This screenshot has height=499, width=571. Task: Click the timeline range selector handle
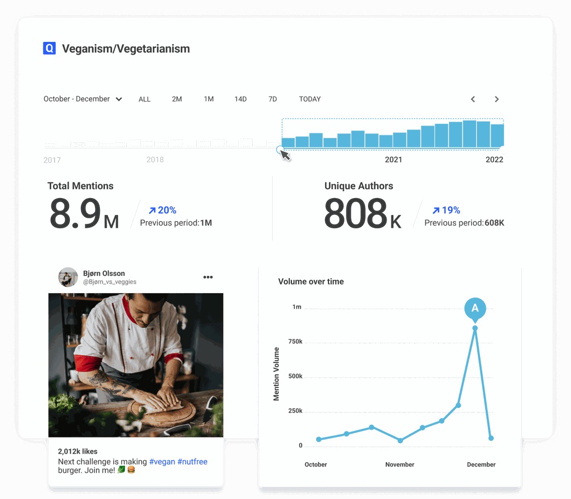tap(280, 149)
